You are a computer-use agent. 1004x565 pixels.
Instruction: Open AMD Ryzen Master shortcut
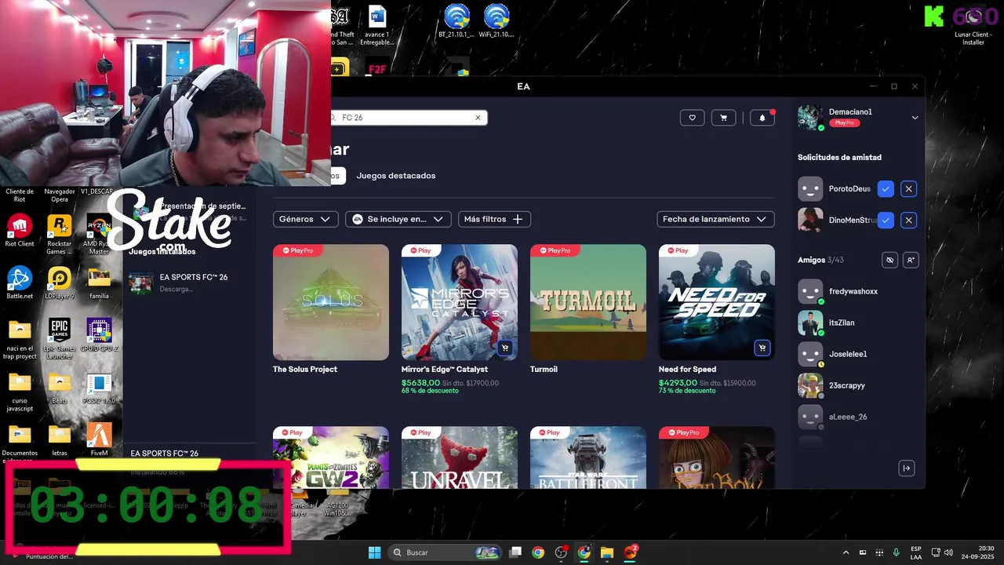99,234
